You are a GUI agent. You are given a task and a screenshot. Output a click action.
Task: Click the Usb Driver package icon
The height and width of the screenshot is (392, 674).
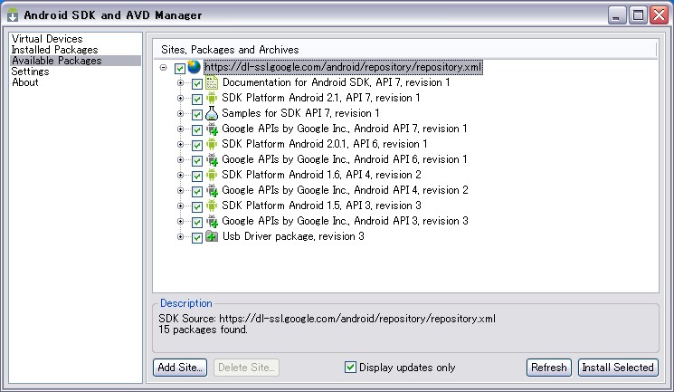coord(212,237)
